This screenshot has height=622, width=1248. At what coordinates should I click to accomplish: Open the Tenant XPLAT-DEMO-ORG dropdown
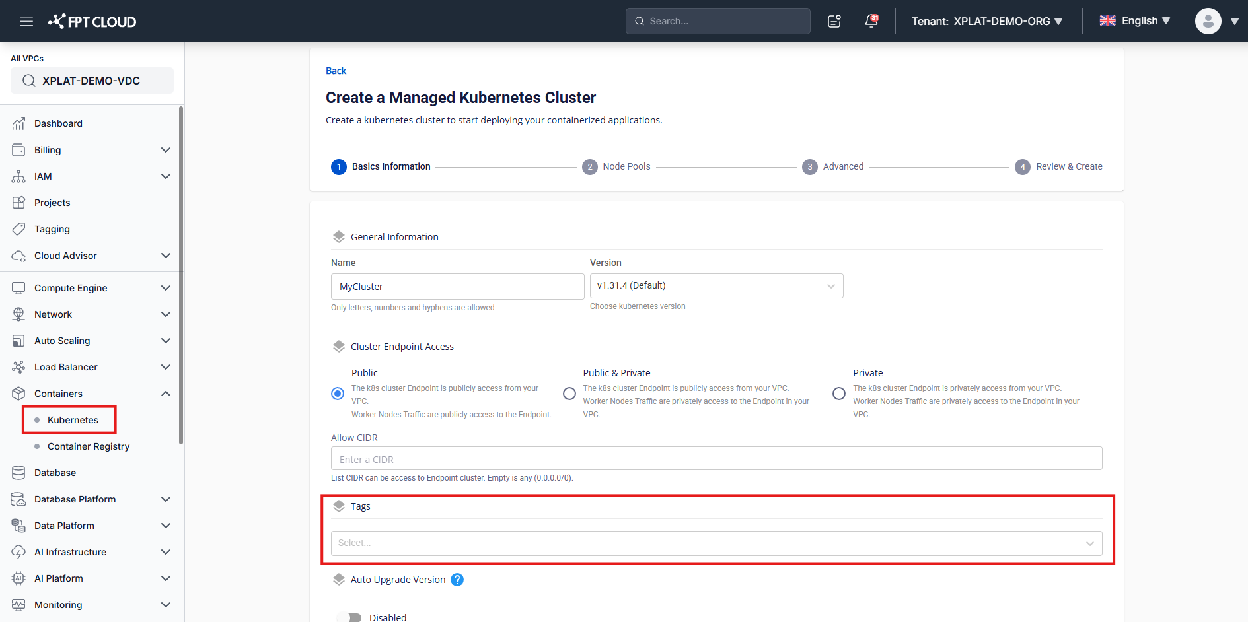[x=987, y=21]
